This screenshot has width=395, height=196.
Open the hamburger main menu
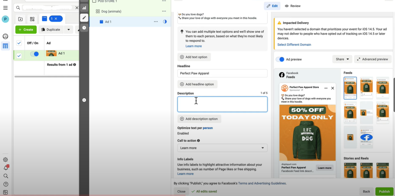point(5,8)
